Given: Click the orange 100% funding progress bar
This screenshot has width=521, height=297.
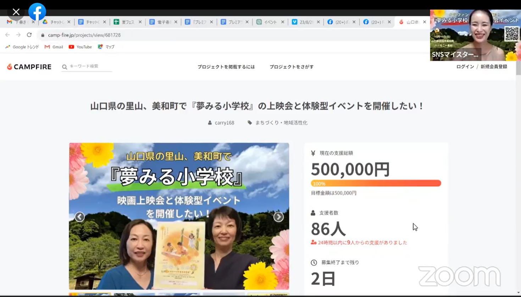Looking at the screenshot, I should 376,183.
